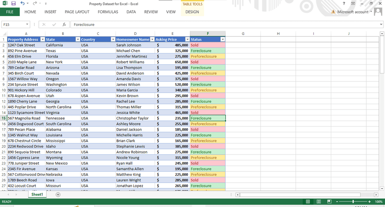Click the Undo arrow icon
Viewport: 385px width, 207px height.
coord(22,4)
